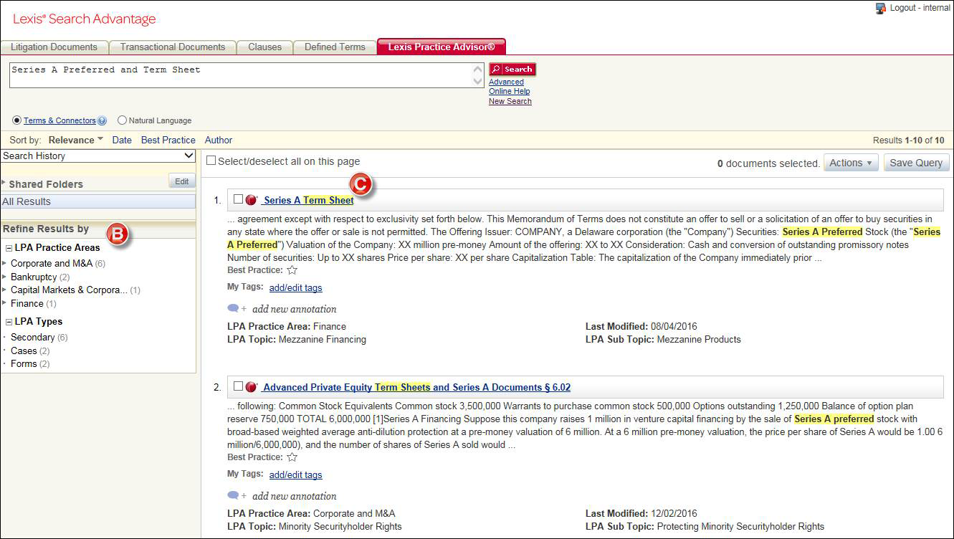This screenshot has width=954, height=539.
Task: Switch to Transactional Documents tab
Action: pos(173,47)
